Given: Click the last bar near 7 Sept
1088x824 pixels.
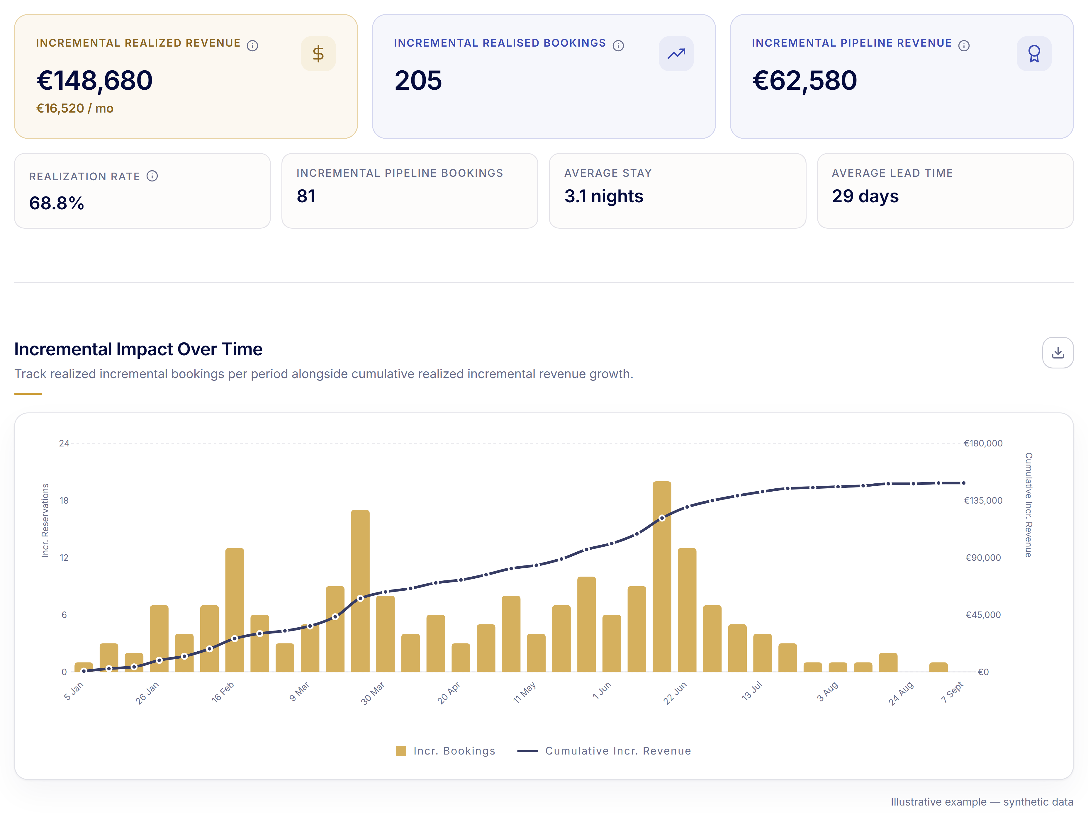Looking at the screenshot, I should pos(938,667).
